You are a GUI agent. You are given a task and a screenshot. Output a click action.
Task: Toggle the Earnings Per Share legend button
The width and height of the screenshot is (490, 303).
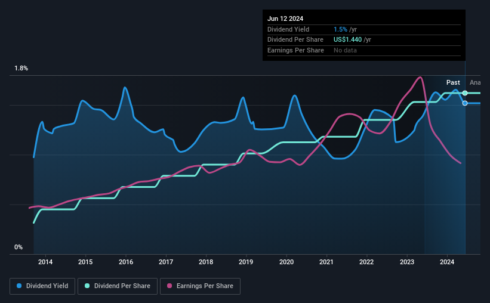200,286
